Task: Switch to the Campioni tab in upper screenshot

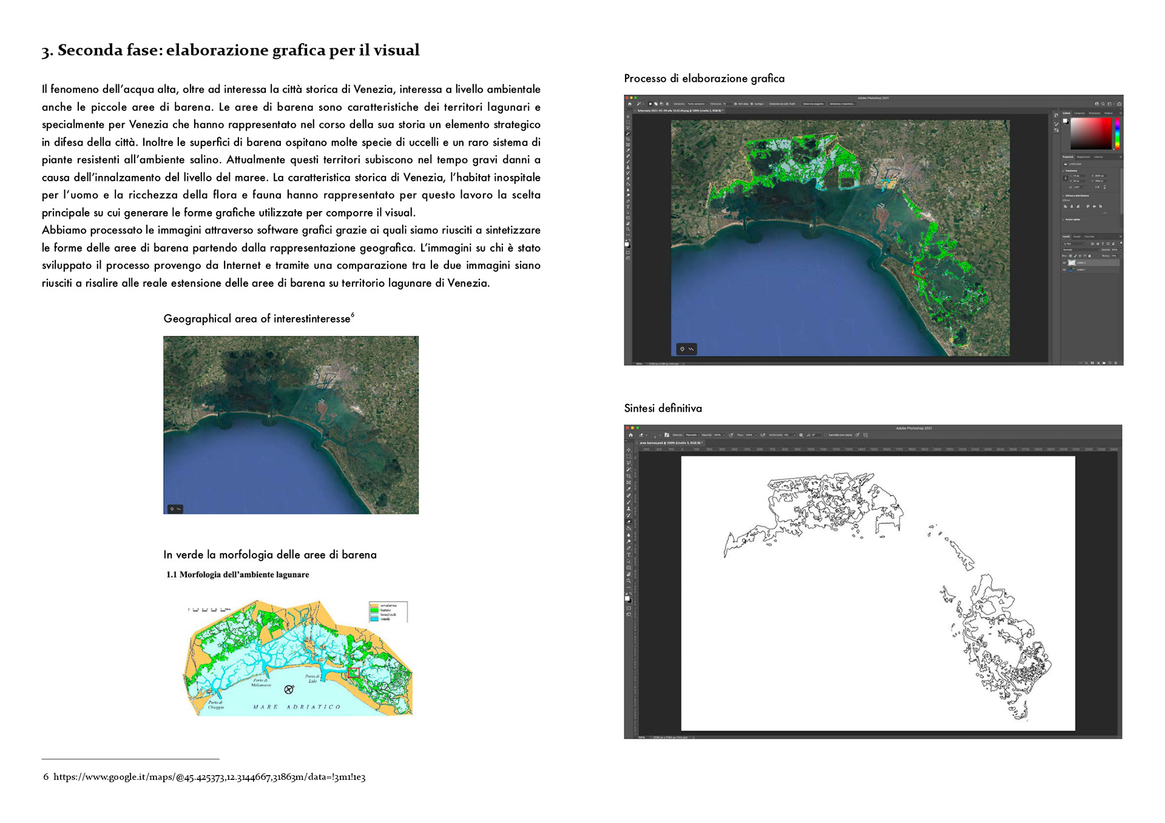Action: tap(1079, 113)
